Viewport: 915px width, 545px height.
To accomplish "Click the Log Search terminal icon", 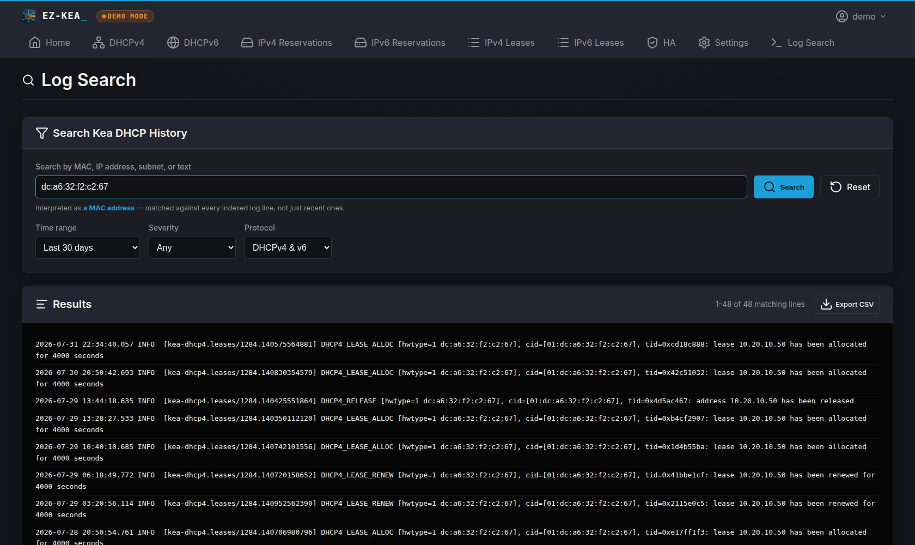I will [x=777, y=43].
